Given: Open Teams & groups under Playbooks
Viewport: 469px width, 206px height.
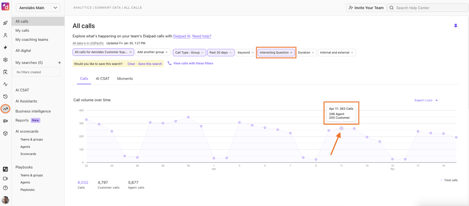Looking at the screenshot, I should coord(31,175).
